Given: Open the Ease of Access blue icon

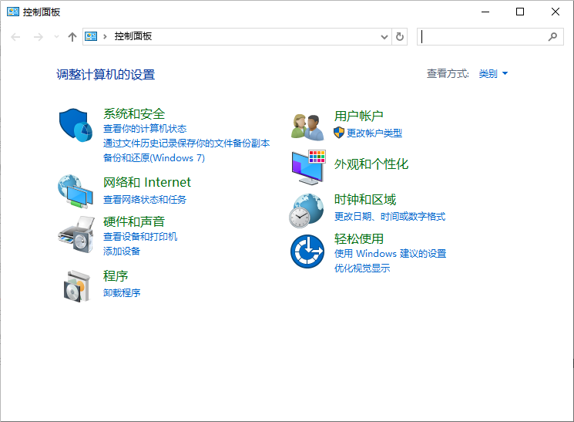Looking at the screenshot, I should (x=307, y=251).
